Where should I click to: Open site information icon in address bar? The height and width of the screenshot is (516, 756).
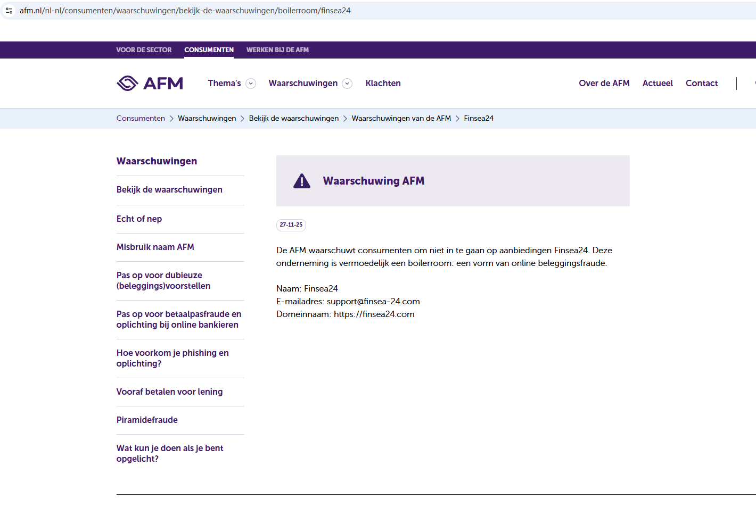click(x=9, y=11)
